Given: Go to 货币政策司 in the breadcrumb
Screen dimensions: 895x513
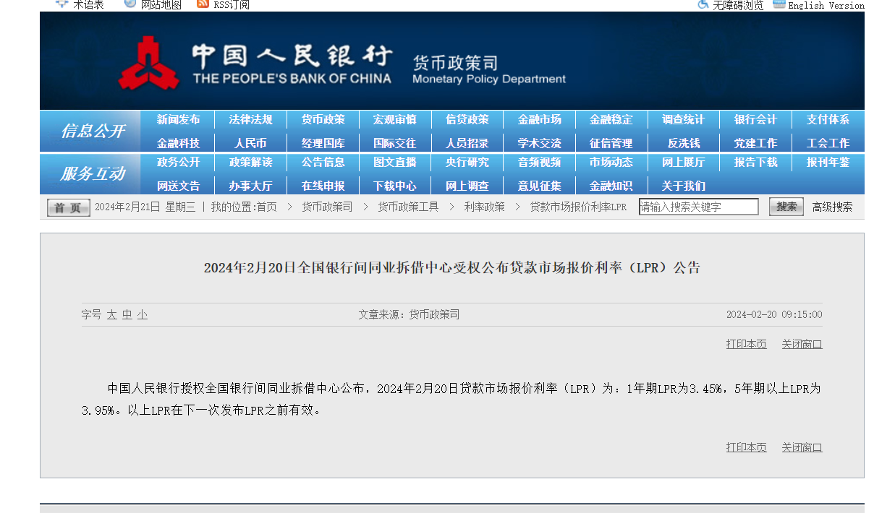Looking at the screenshot, I should (327, 207).
